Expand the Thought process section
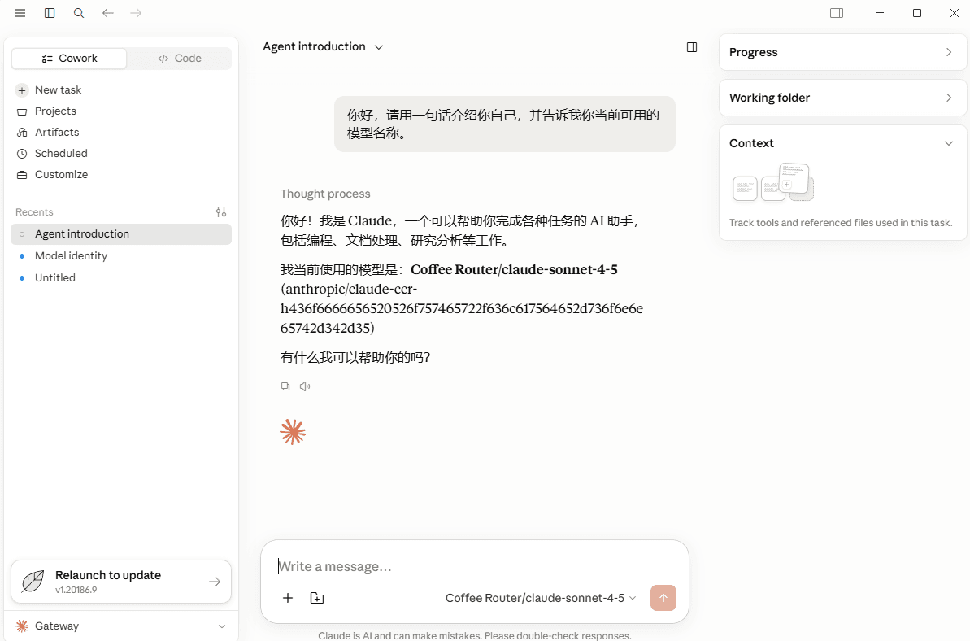Viewport: 970px width, 641px height. 325,194
